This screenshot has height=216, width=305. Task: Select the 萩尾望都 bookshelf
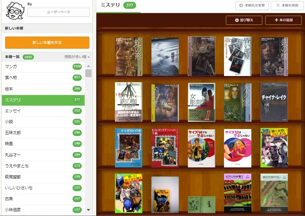[x=43, y=177]
